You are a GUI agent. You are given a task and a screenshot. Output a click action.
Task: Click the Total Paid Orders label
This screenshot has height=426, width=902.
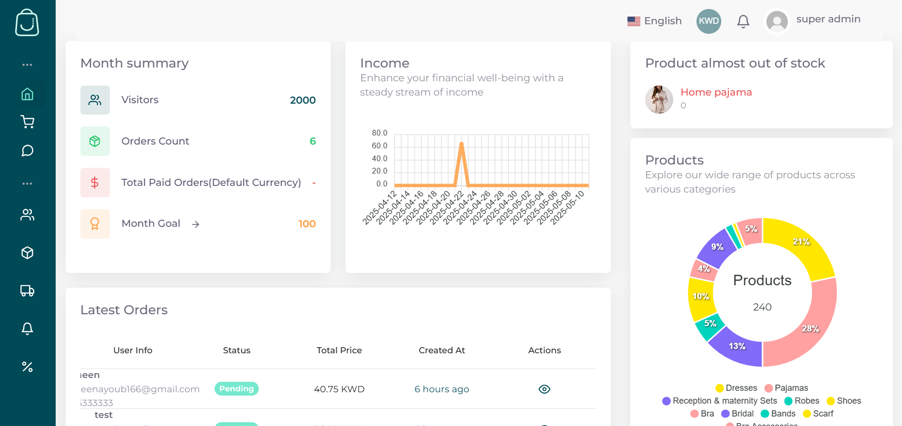[211, 183]
